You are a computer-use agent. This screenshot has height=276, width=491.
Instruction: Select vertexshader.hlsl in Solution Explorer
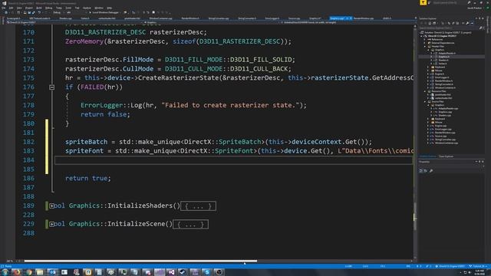443,98
